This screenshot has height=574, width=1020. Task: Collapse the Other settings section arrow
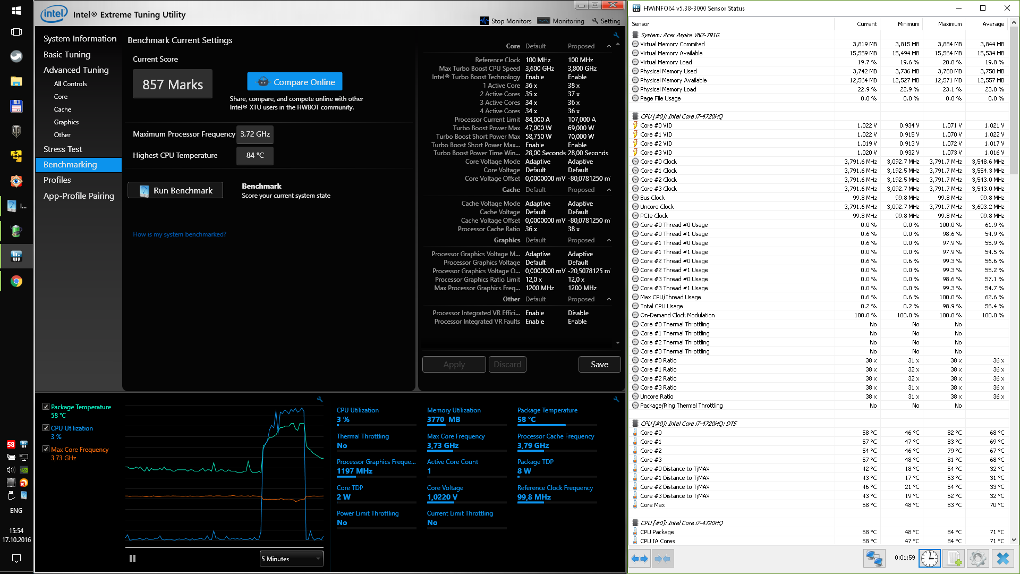click(609, 299)
